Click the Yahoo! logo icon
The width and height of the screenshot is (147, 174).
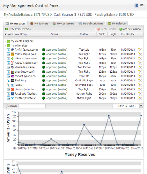point(12,76)
